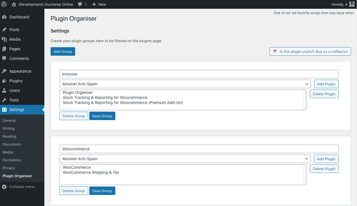357x206 pixels.
Task: Click the Pages icon in sidebar
Action: 4,49
